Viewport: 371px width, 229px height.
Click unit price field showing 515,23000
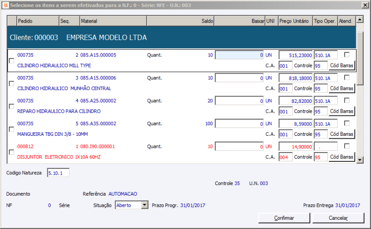tap(295, 55)
